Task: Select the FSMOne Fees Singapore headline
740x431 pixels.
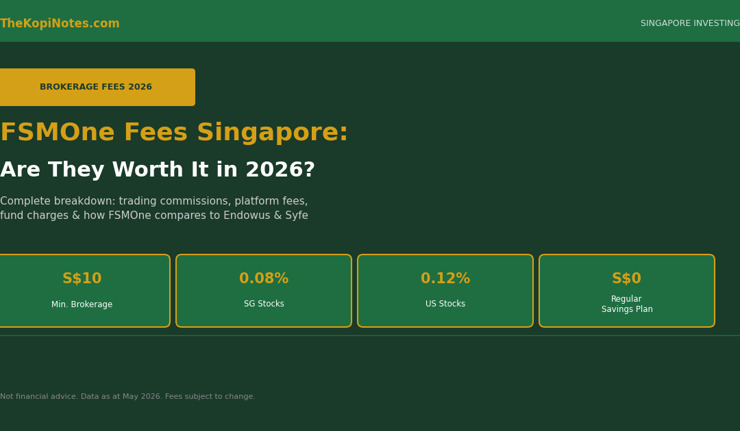Action: coord(173,132)
